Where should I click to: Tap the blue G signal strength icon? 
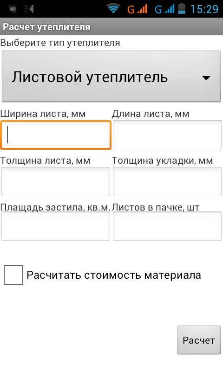pos(165,9)
